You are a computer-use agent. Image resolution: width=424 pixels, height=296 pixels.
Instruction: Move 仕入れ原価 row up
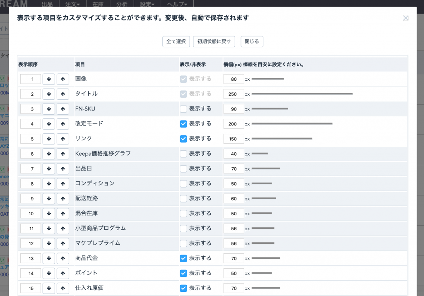tap(63, 289)
